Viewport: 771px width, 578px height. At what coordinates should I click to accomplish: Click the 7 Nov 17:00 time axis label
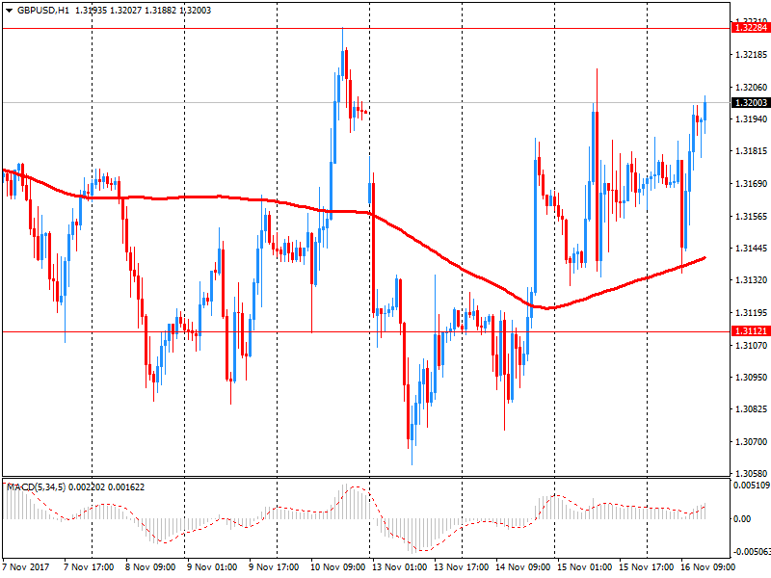(89, 567)
